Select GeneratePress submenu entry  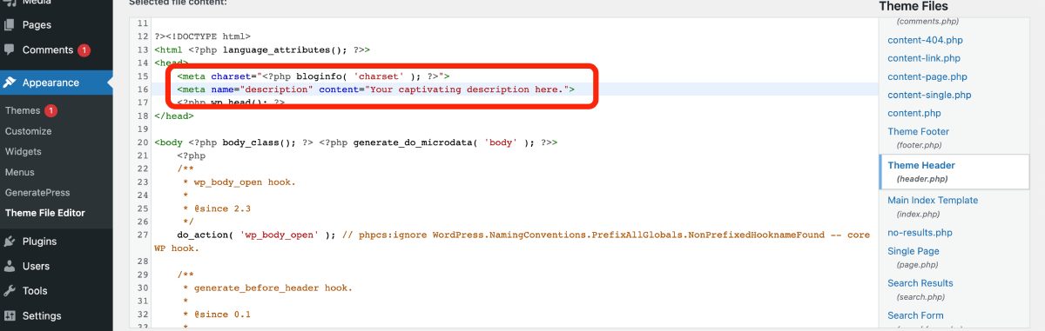click(x=37, y=192)
